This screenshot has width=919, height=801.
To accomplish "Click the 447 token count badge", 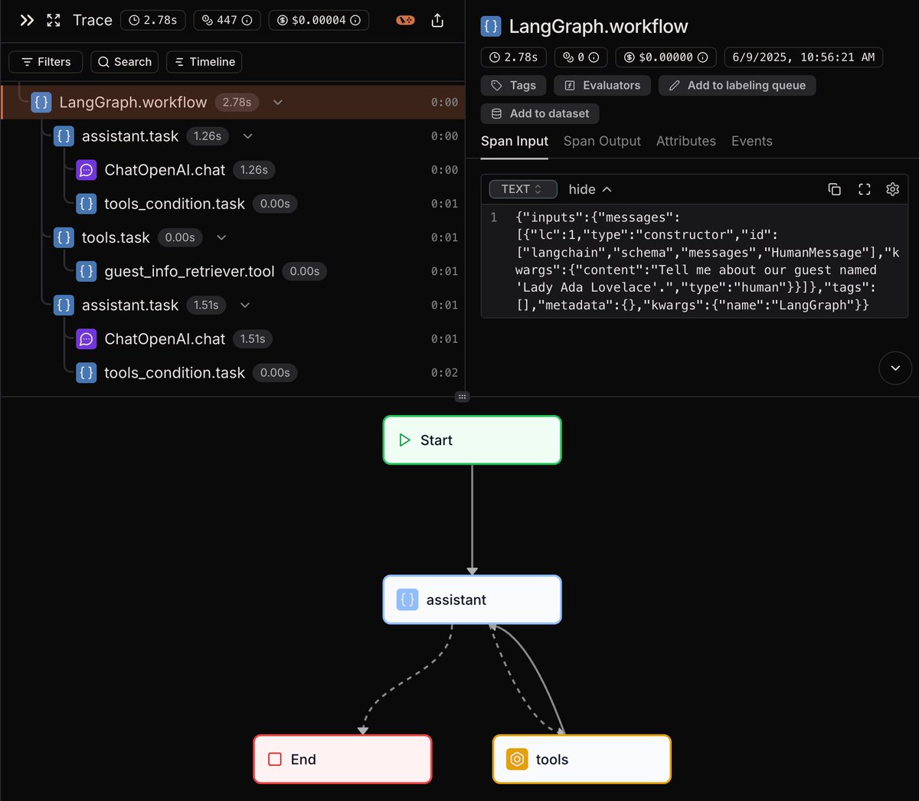I will (227, 20).
